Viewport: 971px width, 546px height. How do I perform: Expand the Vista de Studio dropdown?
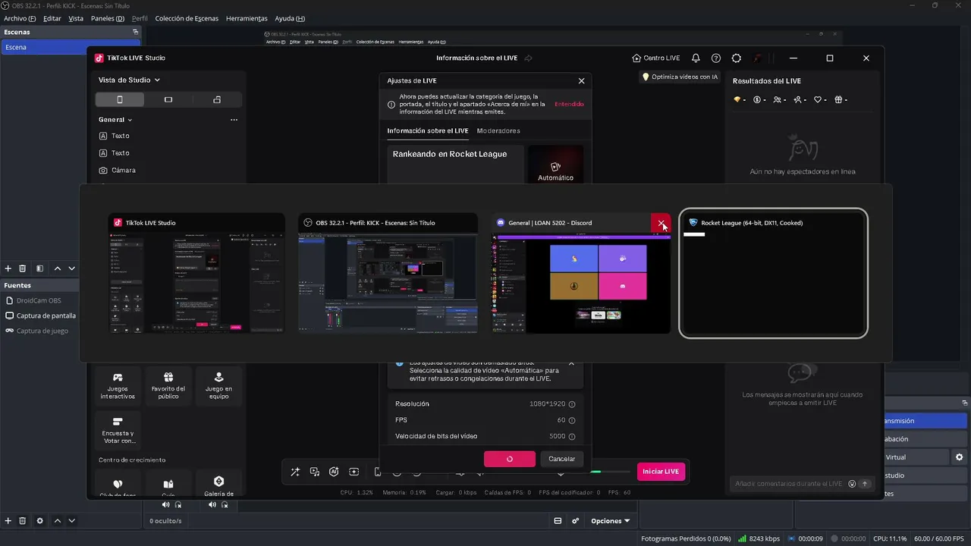pos(129,80)
